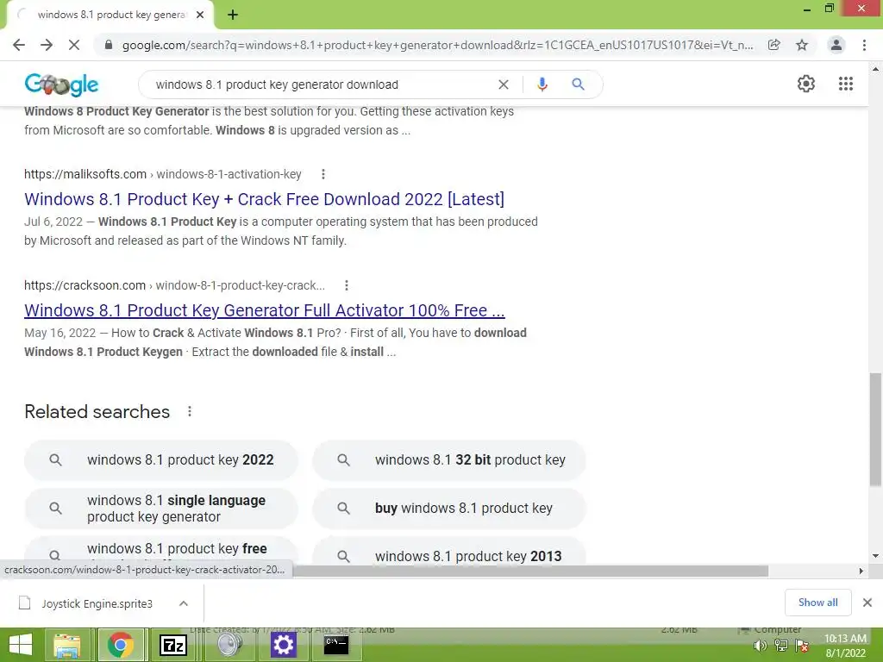
Task: Click the volume icon in system tray
Action: (x=760, y=646)
